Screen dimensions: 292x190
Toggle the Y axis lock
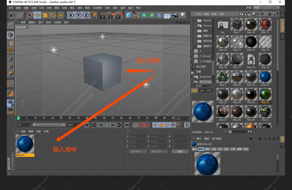pyautogui.click(x=78, y=15)
